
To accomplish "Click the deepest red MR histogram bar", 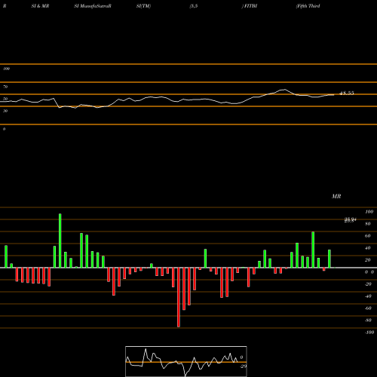I will (x=179, y=297).
